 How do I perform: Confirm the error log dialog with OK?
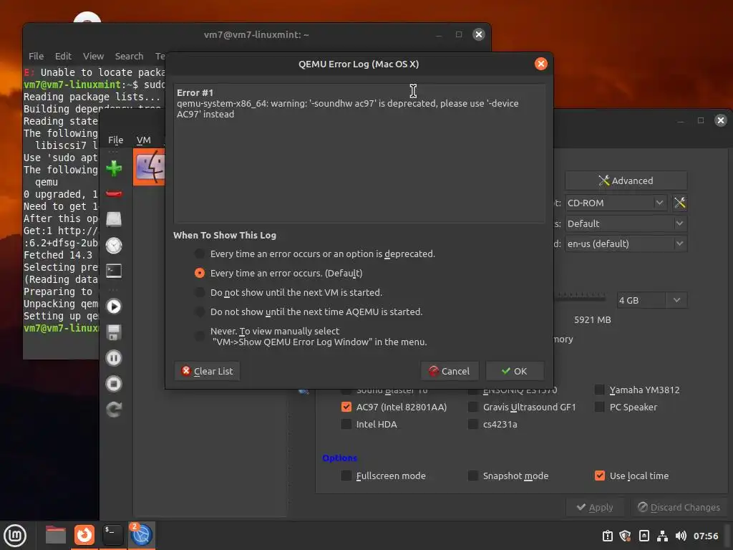[515, 371]
